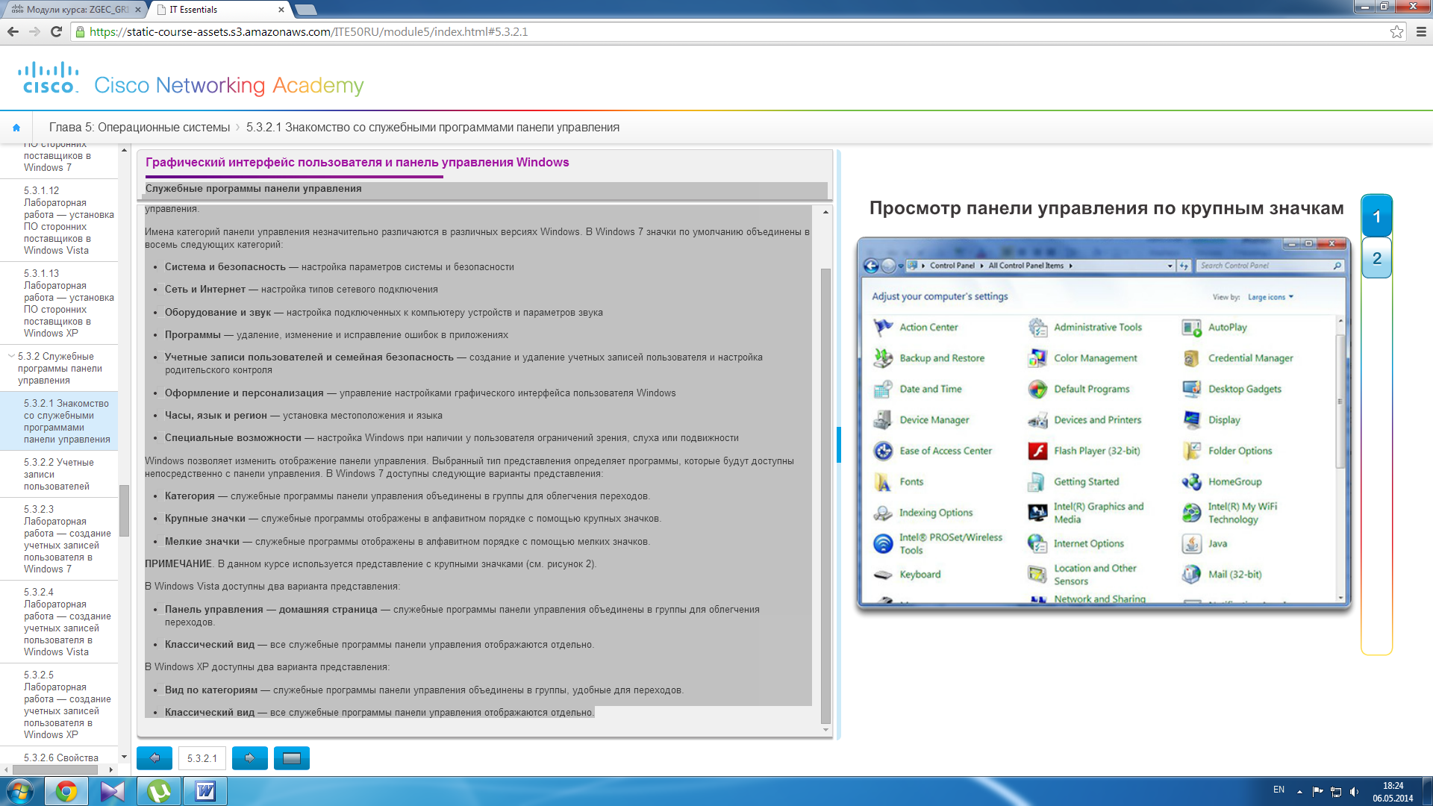
Task: Open 5.3.2.2 Учетные записи пользователей
Action: [x=59, y=474]
